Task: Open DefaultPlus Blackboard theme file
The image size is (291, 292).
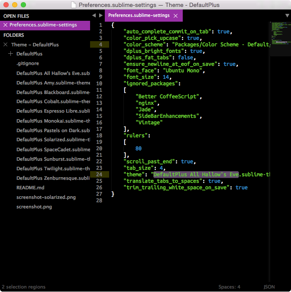Action: pos(53,92)
